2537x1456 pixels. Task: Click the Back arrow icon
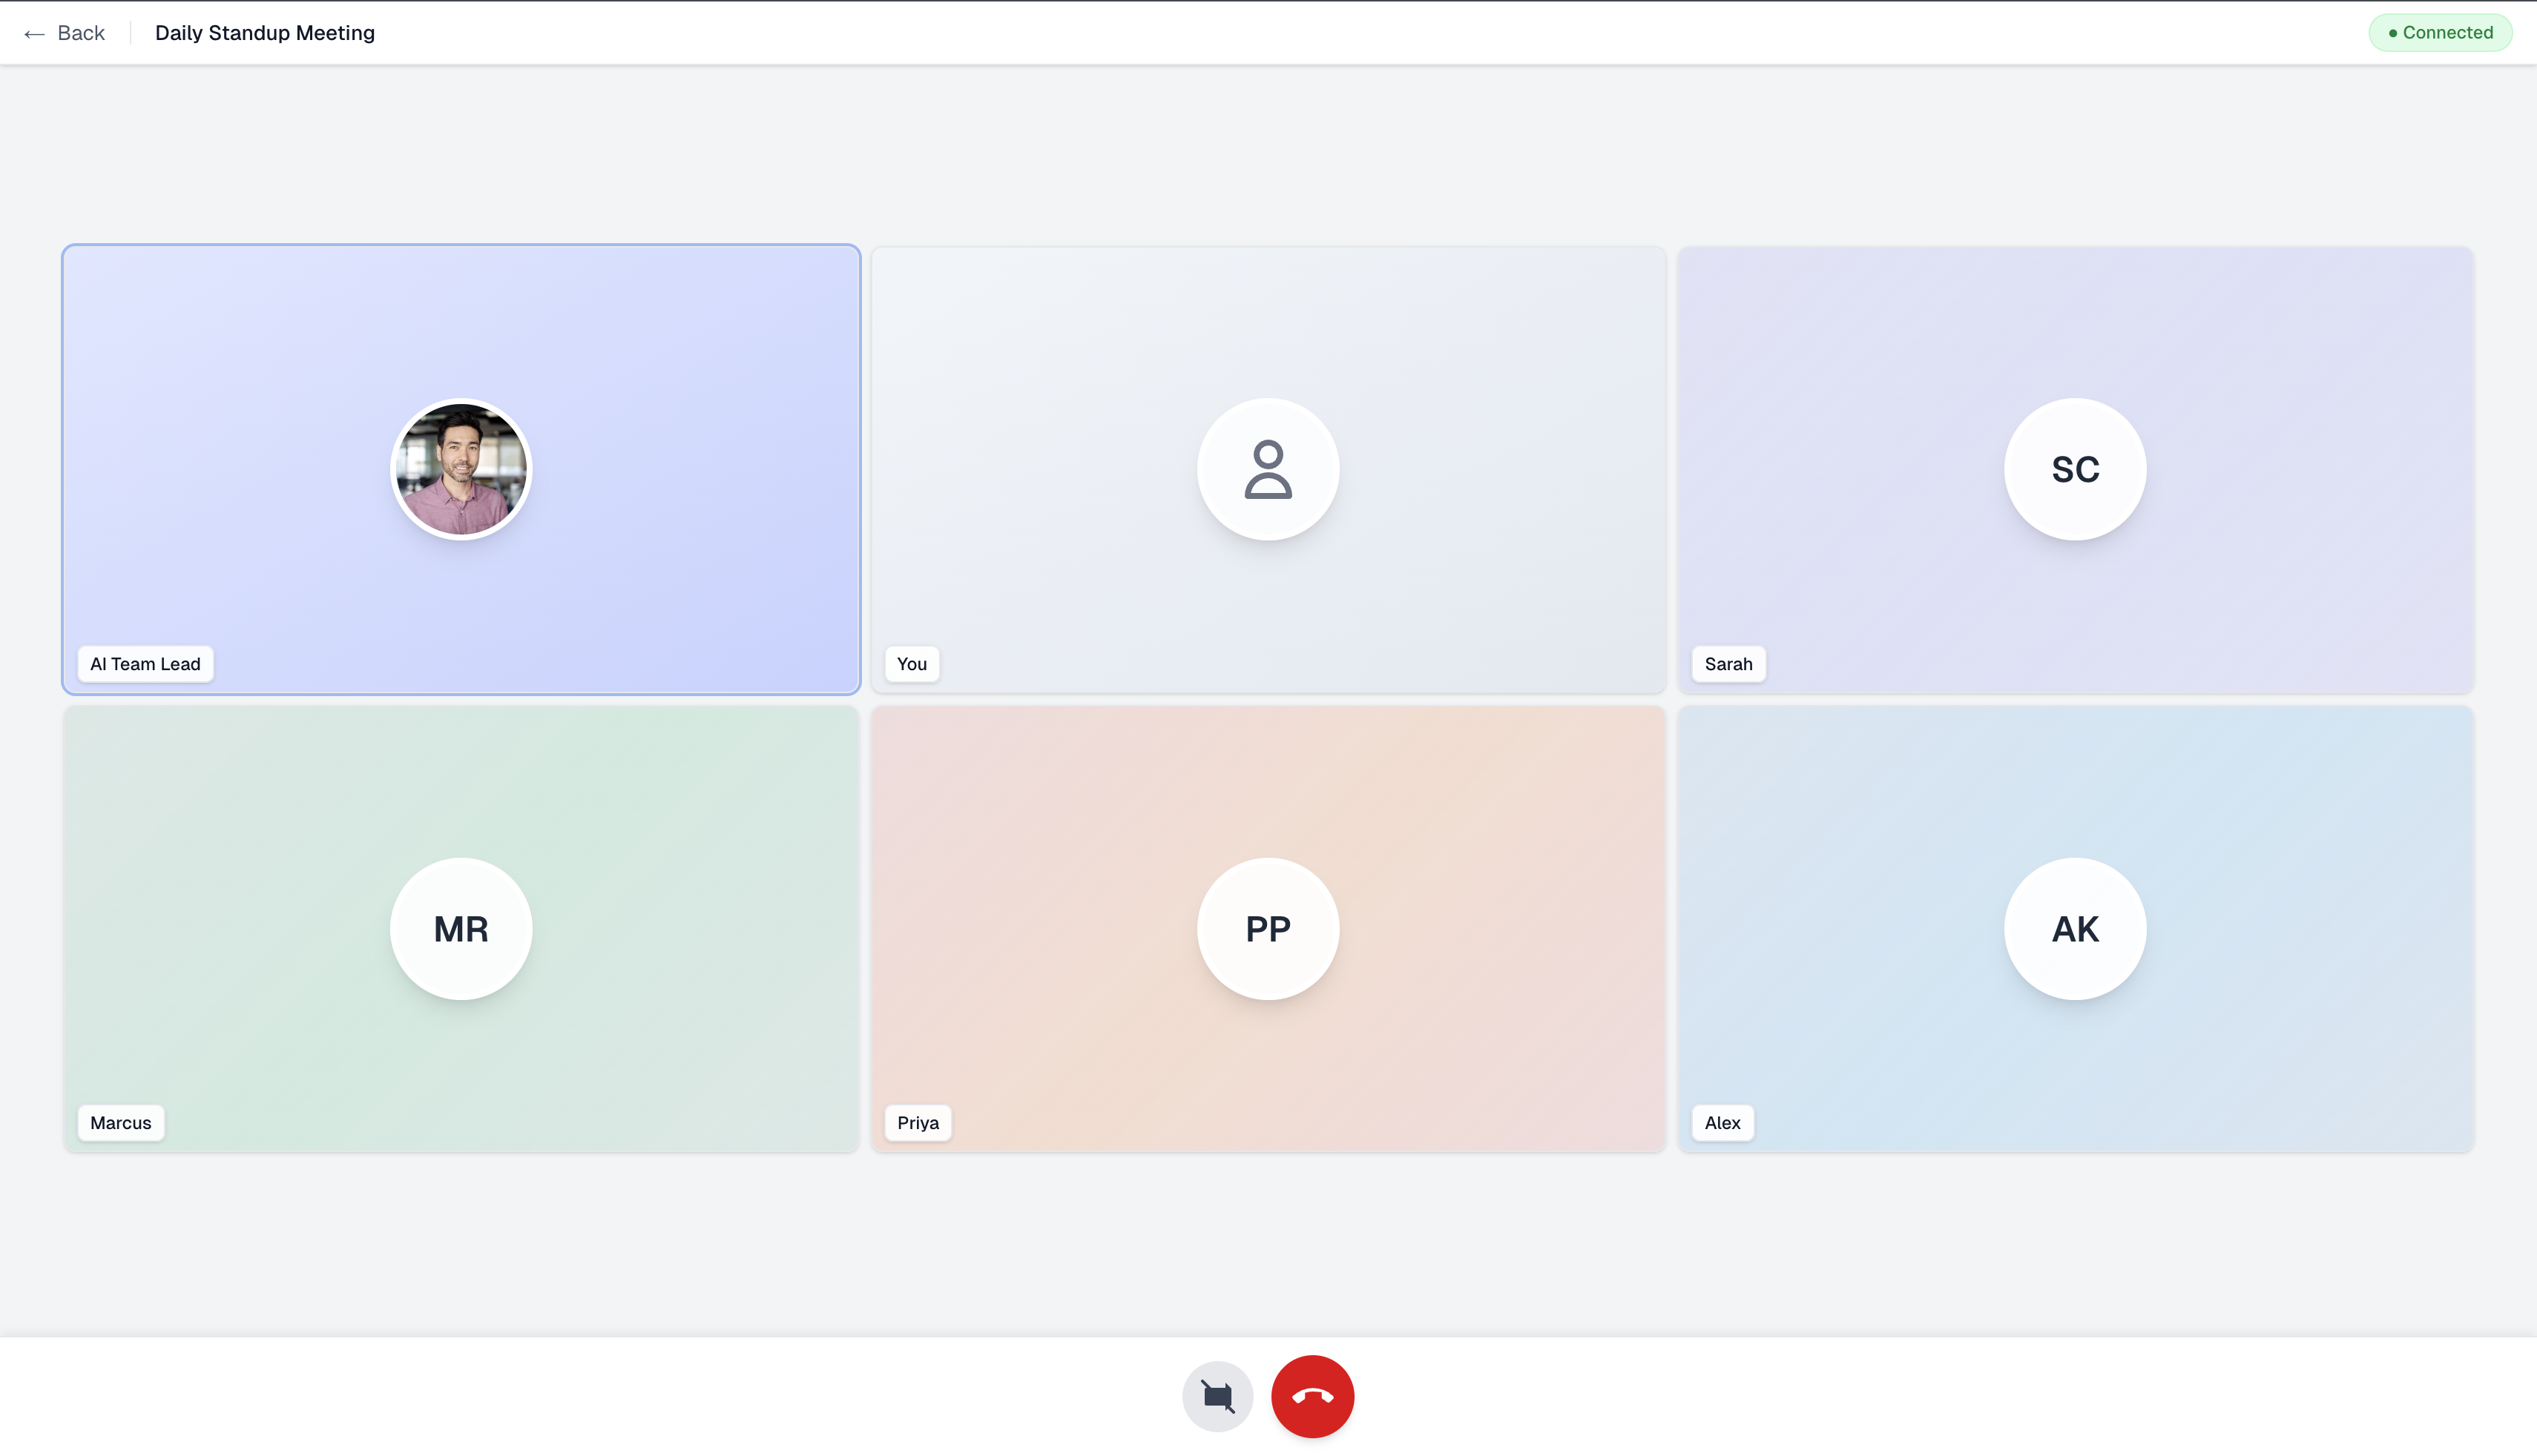[34, 34]
